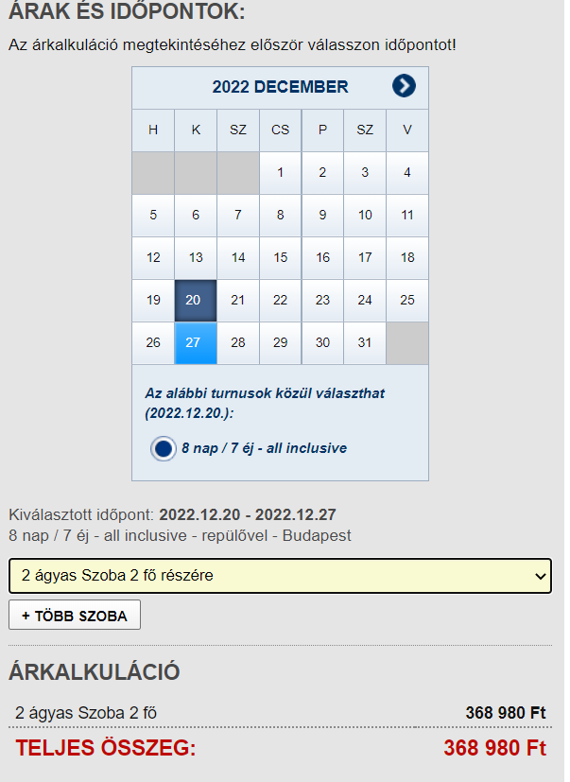Select December 4 date cell
This screenshot has width=570, height=782.
(x=407, y=172)
